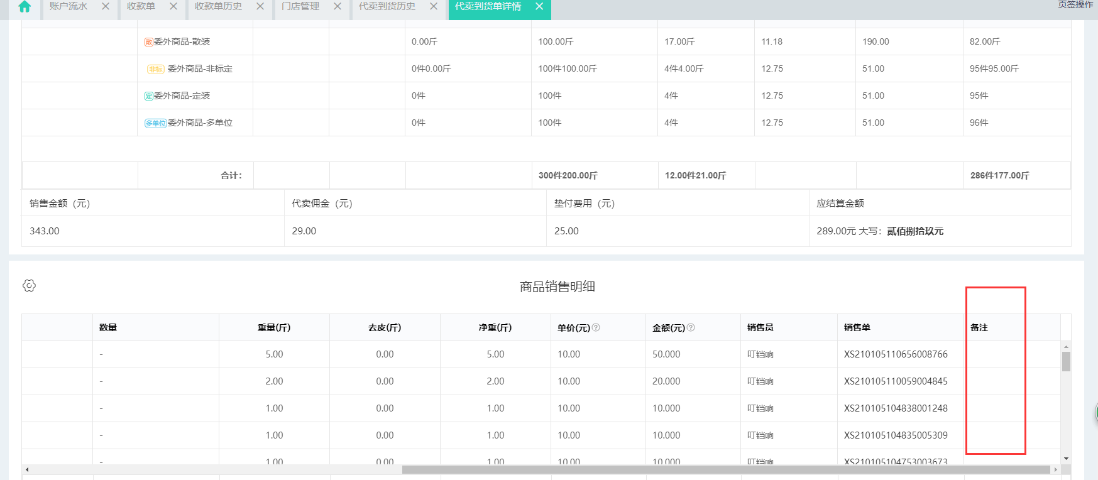Viewport: 1098px width, 480px height.
Task: Close the 收款单 tab
Action: pyautogui.click(x=173, y=6)
